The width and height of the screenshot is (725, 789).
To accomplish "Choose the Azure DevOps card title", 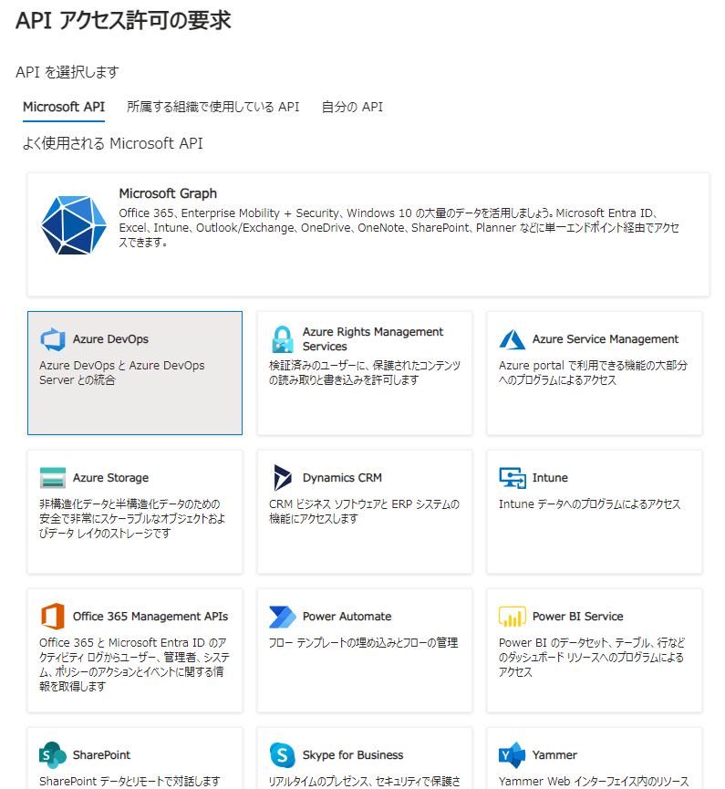I will click(110, 339).
